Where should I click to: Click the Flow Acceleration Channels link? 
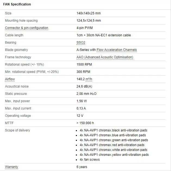[117, 50]
